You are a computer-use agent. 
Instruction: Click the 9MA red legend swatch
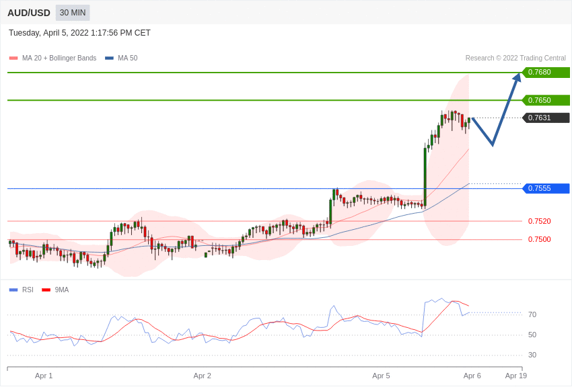click(x=46, y=290)
